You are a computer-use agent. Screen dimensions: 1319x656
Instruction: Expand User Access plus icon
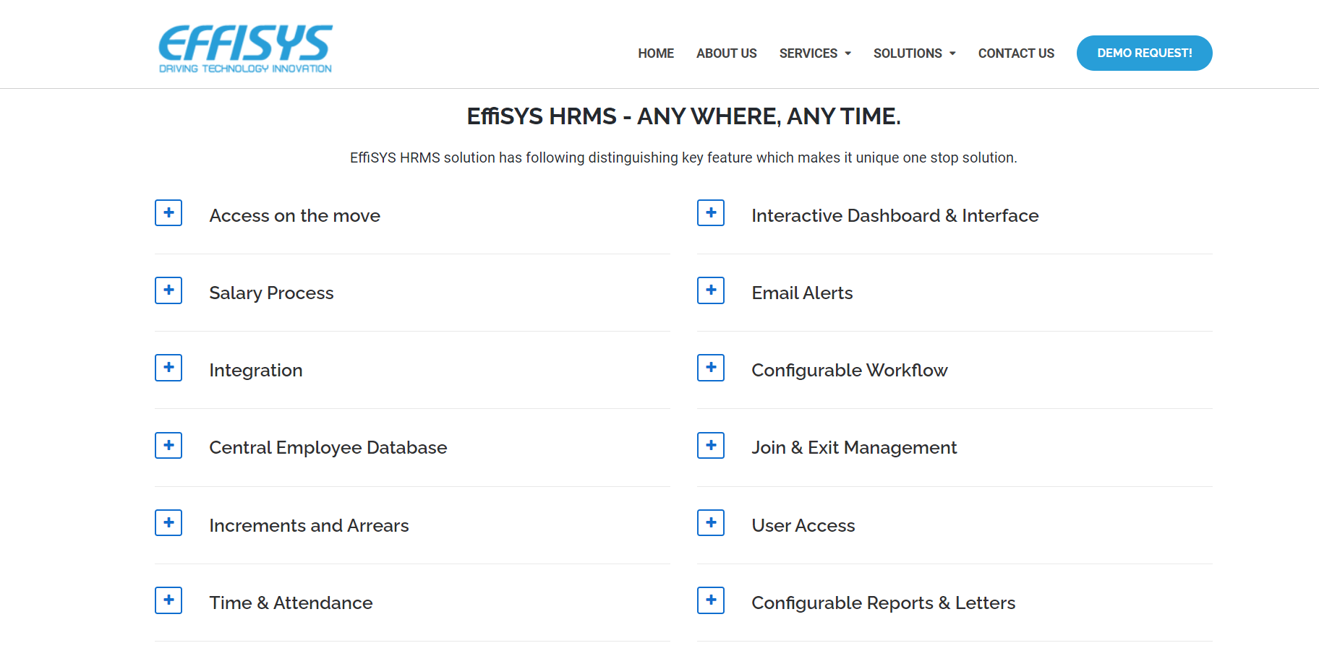tap(711, 523)
